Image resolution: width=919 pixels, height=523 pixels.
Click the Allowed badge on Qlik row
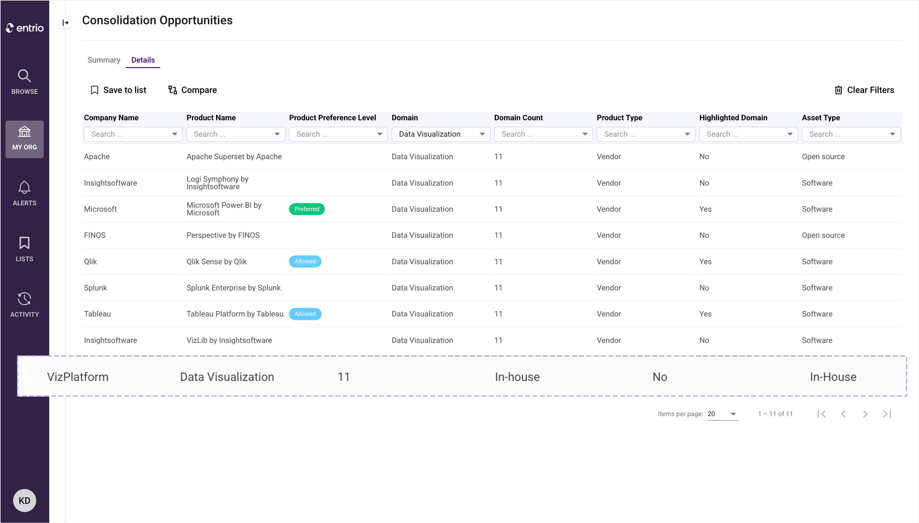click(305, 261)
